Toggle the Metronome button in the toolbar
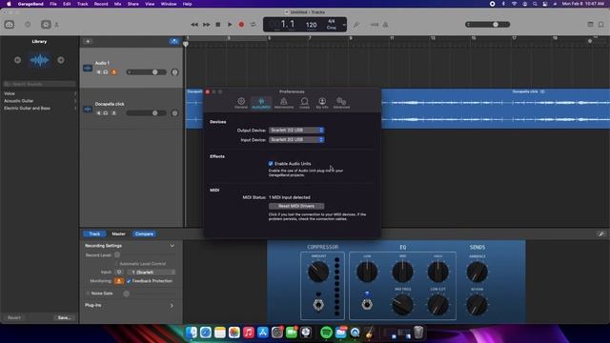 tap(385, 25)
